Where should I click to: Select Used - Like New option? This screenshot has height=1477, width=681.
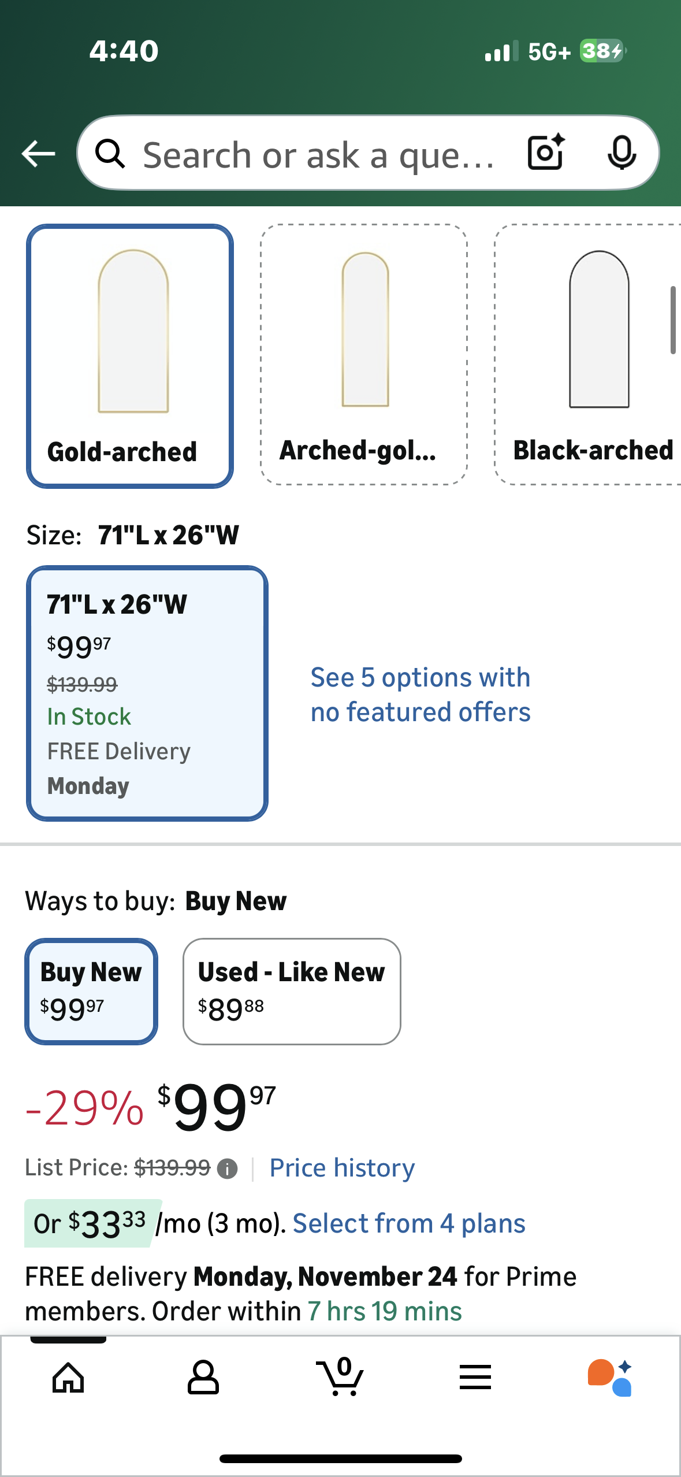pyautogui.click(x=292, y=991)
